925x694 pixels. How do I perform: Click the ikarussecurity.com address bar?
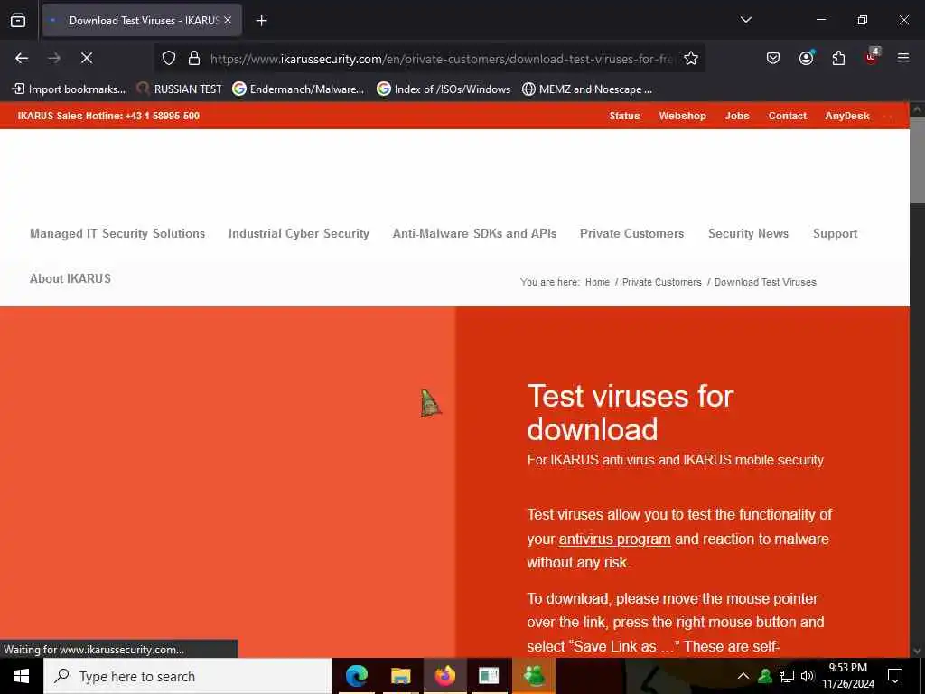click(x=441, y=59)
